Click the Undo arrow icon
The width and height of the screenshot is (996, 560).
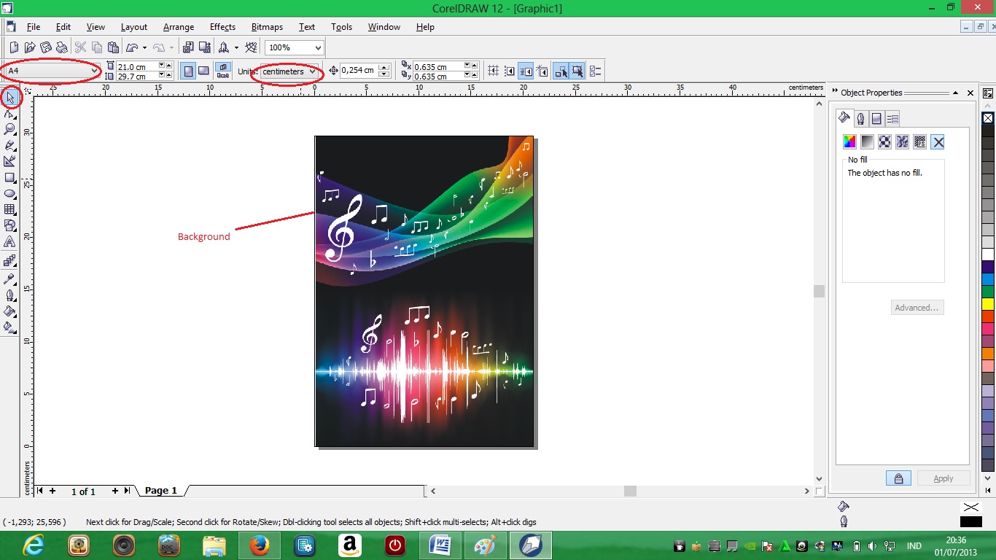(132, 47)
